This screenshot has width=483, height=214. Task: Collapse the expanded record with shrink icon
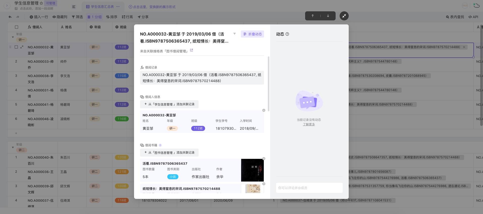point(344,16)
